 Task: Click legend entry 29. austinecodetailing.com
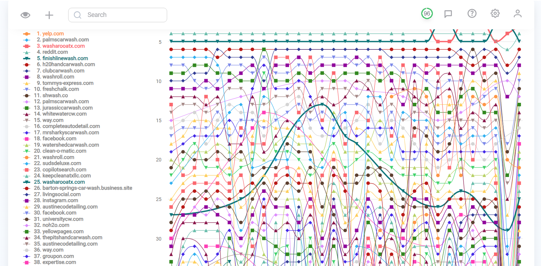(x=60, y=207)
